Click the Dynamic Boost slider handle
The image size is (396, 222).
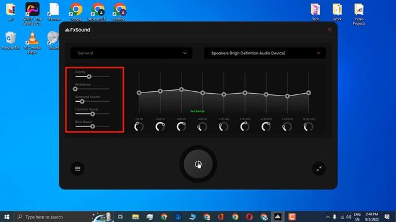tap(93, 113)
